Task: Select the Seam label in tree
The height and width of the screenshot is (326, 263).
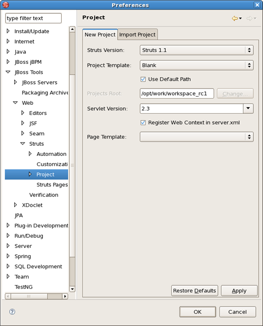Action: tap(37, 133)
